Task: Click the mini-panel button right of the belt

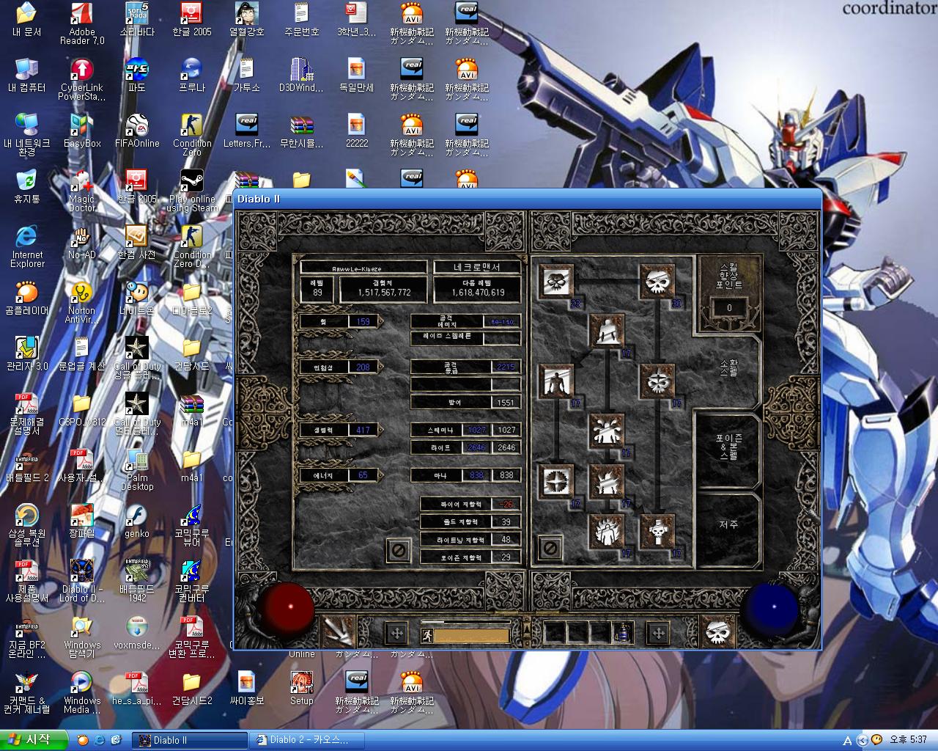Action: click(x=658, y=633)
